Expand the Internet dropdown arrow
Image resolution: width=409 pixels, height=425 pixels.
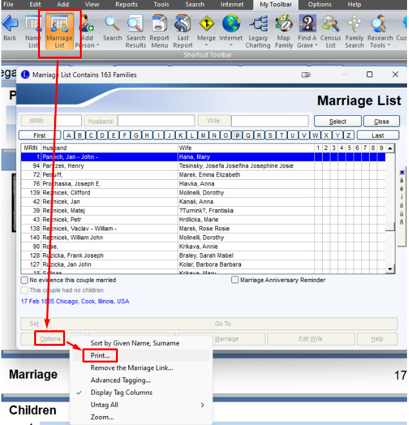coord(231,45)
